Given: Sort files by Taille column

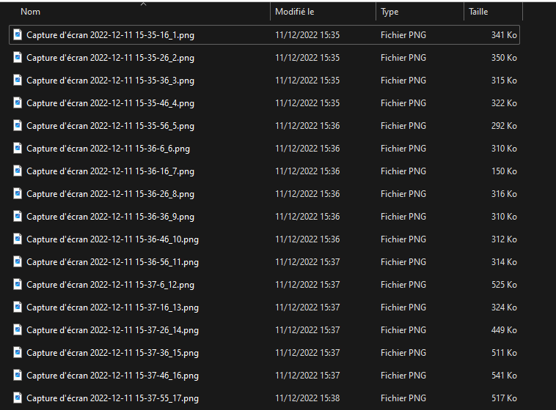Looking at the screenshot, I should (x=478, y=12).
